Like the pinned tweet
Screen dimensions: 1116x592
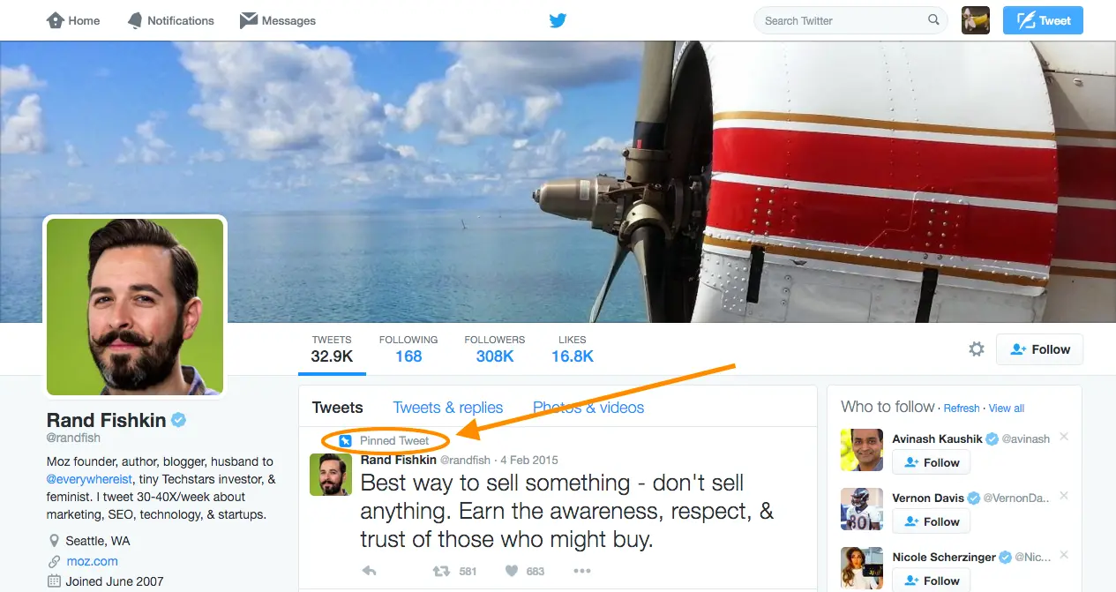point(512,571)
